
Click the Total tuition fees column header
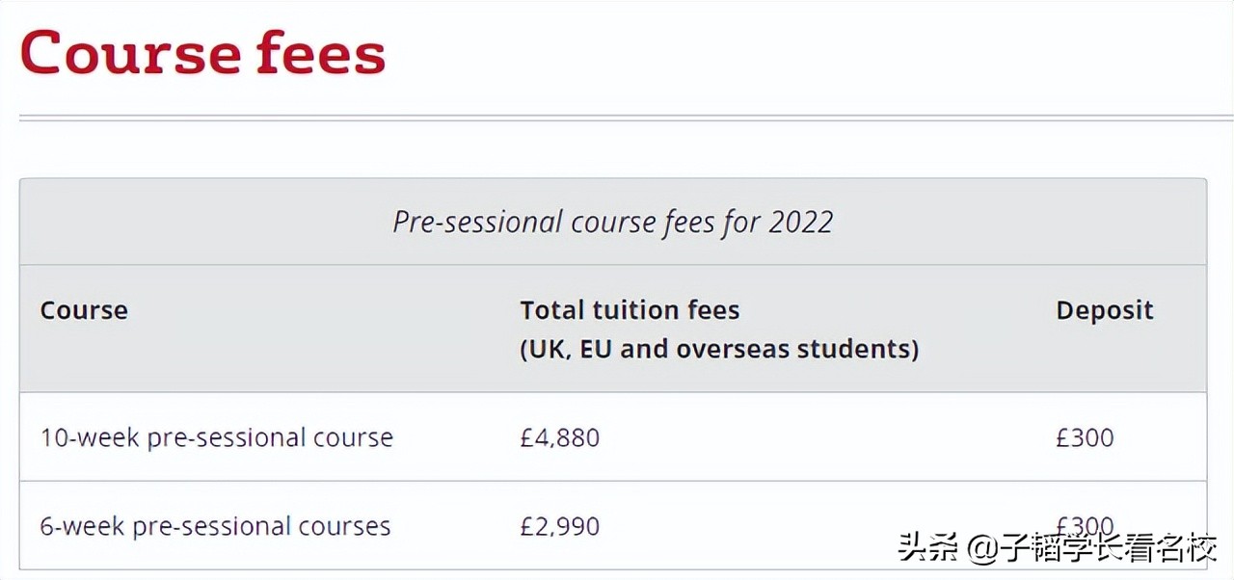[x=630, y=310]
